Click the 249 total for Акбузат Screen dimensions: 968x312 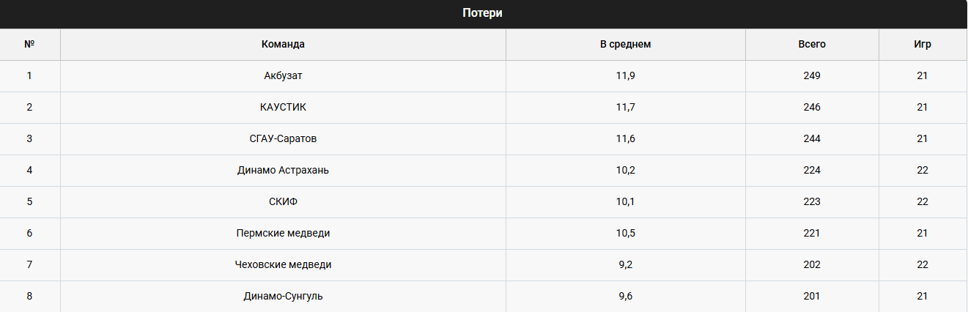tap(811, 75)
